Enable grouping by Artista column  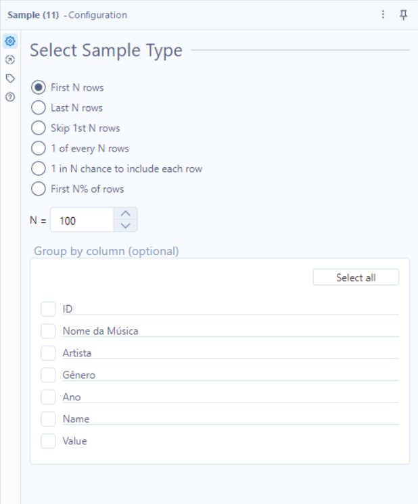click(48, 353)
